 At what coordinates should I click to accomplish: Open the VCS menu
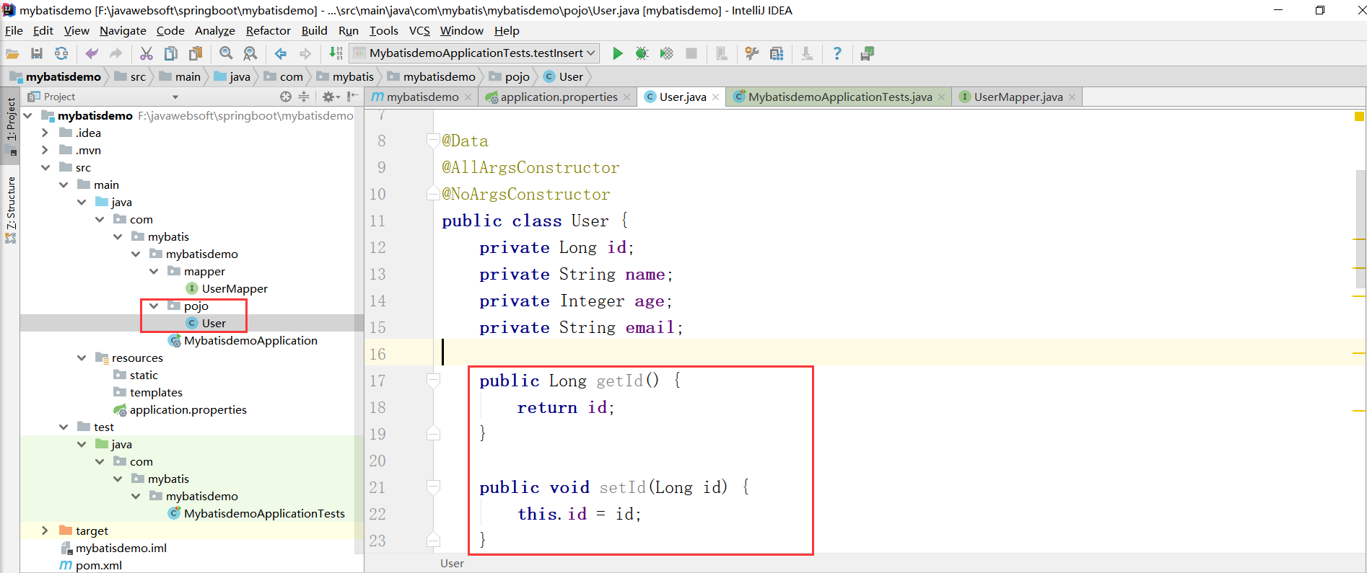(x=419, y=30)
